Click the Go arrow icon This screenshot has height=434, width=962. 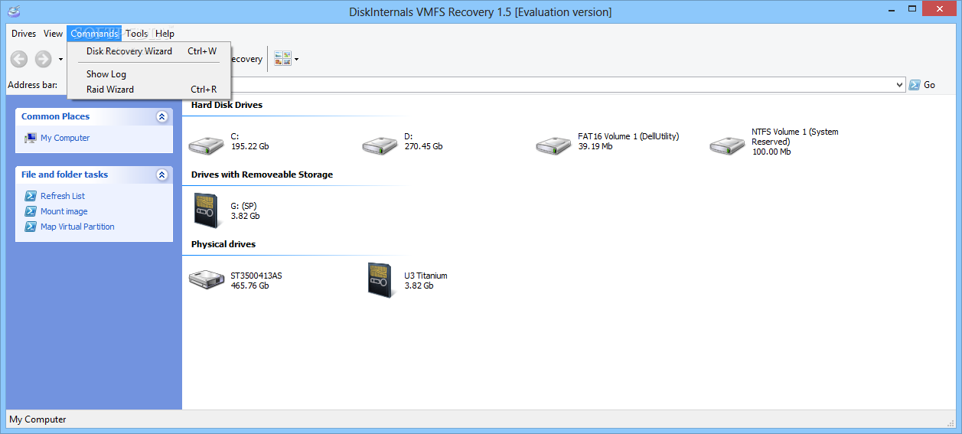pos(914,85)
